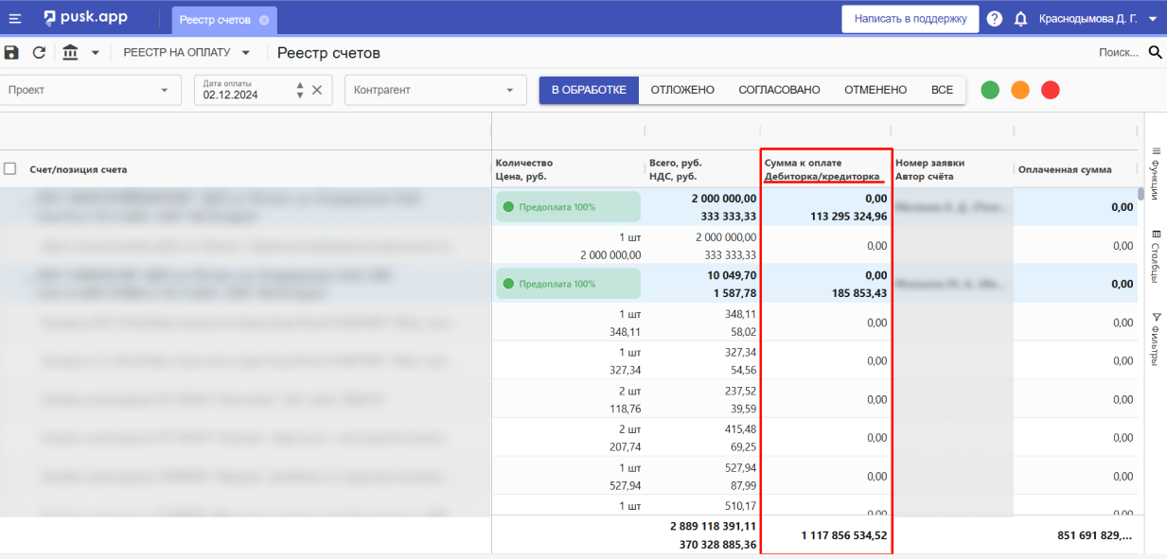Image resolution: width=1167 pixels, height=559 pixels.
Task: Close the Реестр счетов tab
Action: pos(263,20)
